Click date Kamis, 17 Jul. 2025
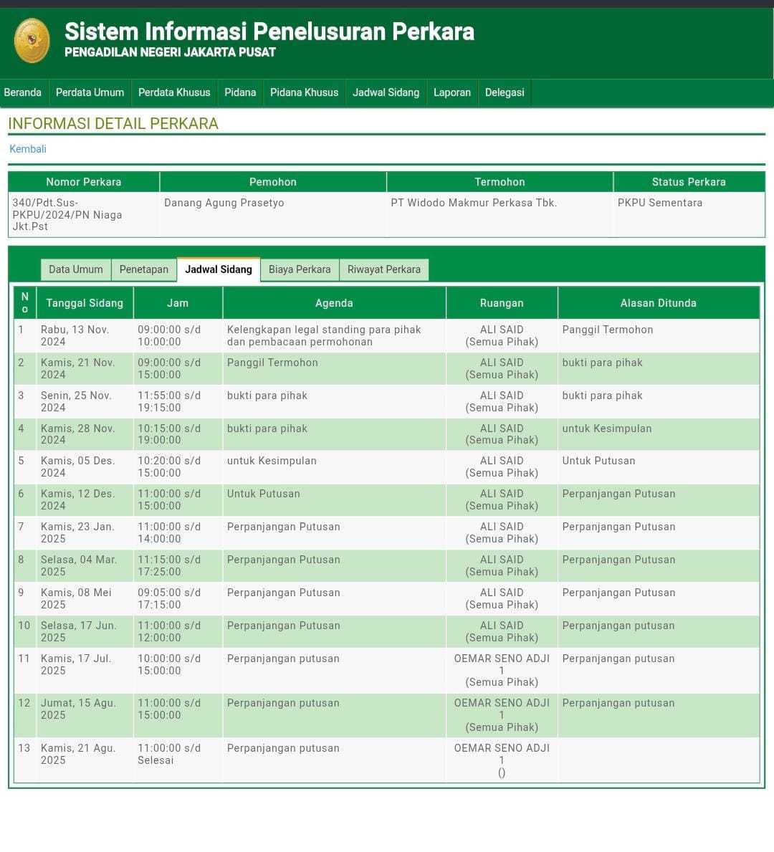 [x=76, y=664]
